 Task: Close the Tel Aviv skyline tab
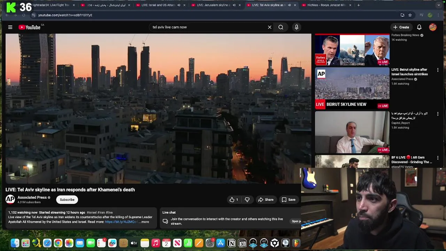coord(295,5)
